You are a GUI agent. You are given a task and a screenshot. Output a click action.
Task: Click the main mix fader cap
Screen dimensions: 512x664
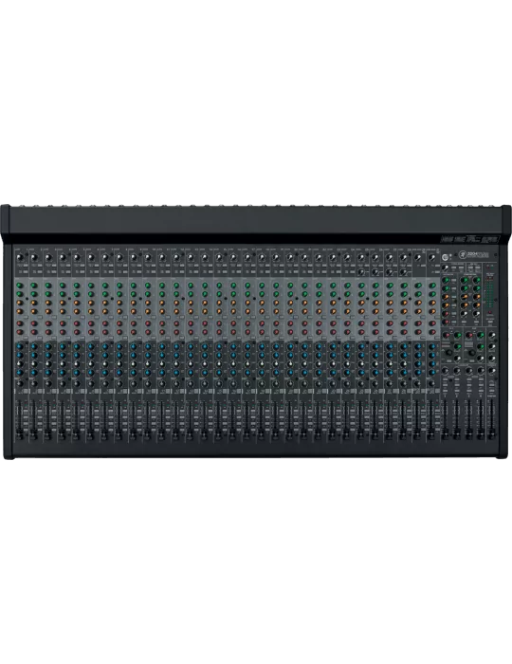[x=492, y=433]
